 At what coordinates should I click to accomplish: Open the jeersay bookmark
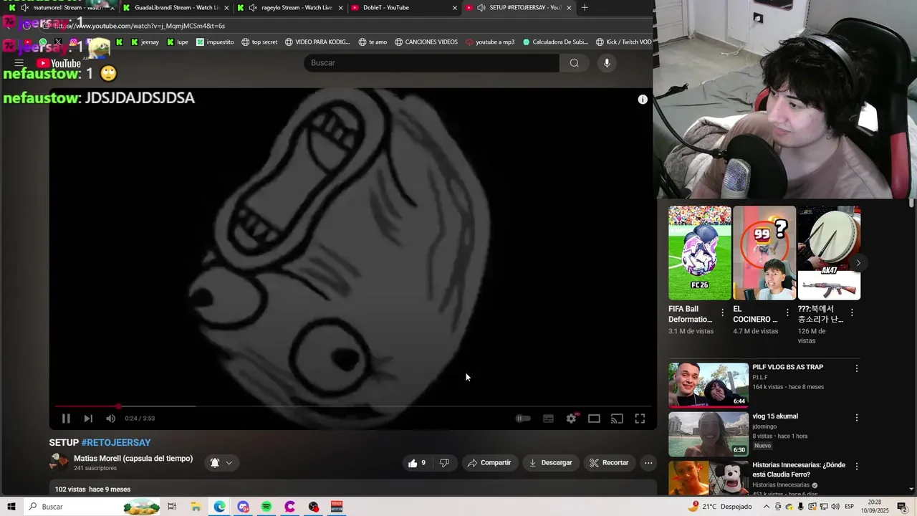(145, 42)
